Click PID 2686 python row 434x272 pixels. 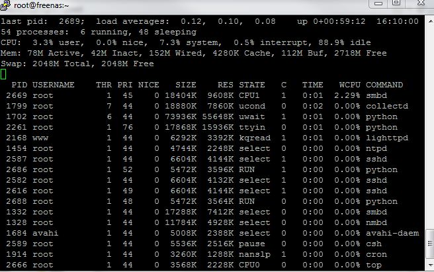pos(17,169)
